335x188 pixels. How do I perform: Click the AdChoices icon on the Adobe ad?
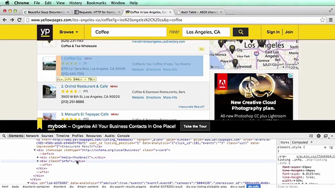(291, 76)
